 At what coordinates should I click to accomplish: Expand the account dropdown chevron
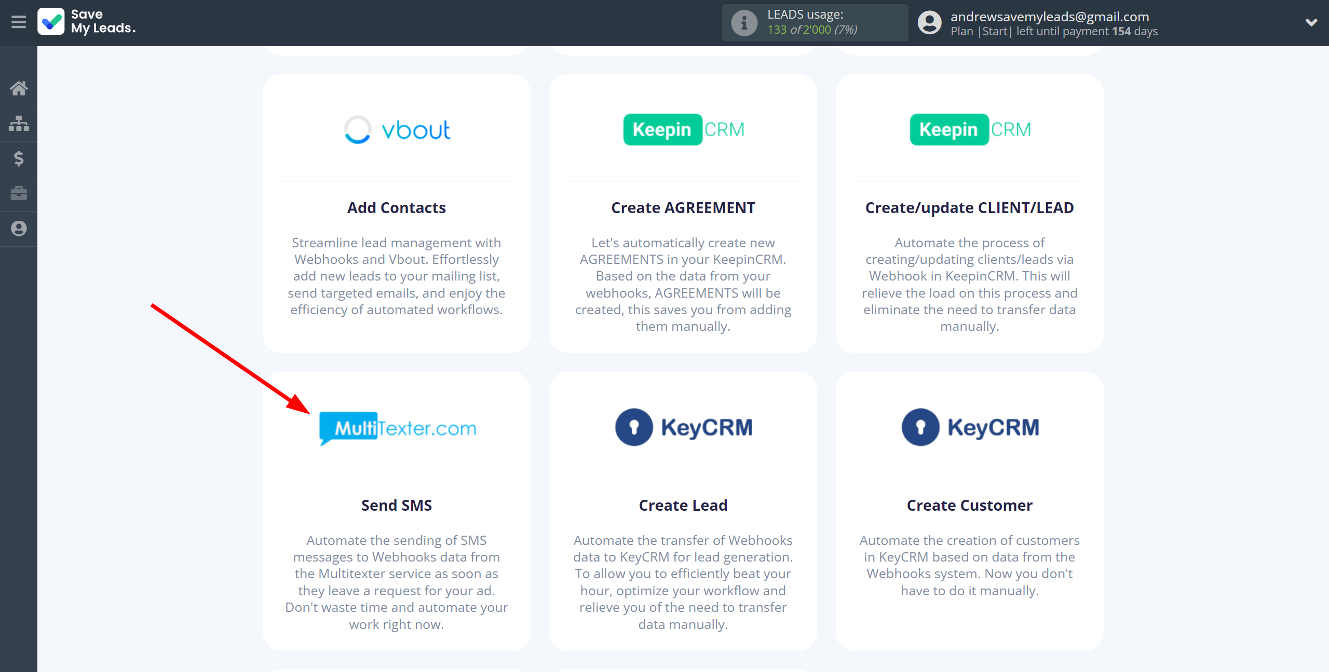[1311, 22]
